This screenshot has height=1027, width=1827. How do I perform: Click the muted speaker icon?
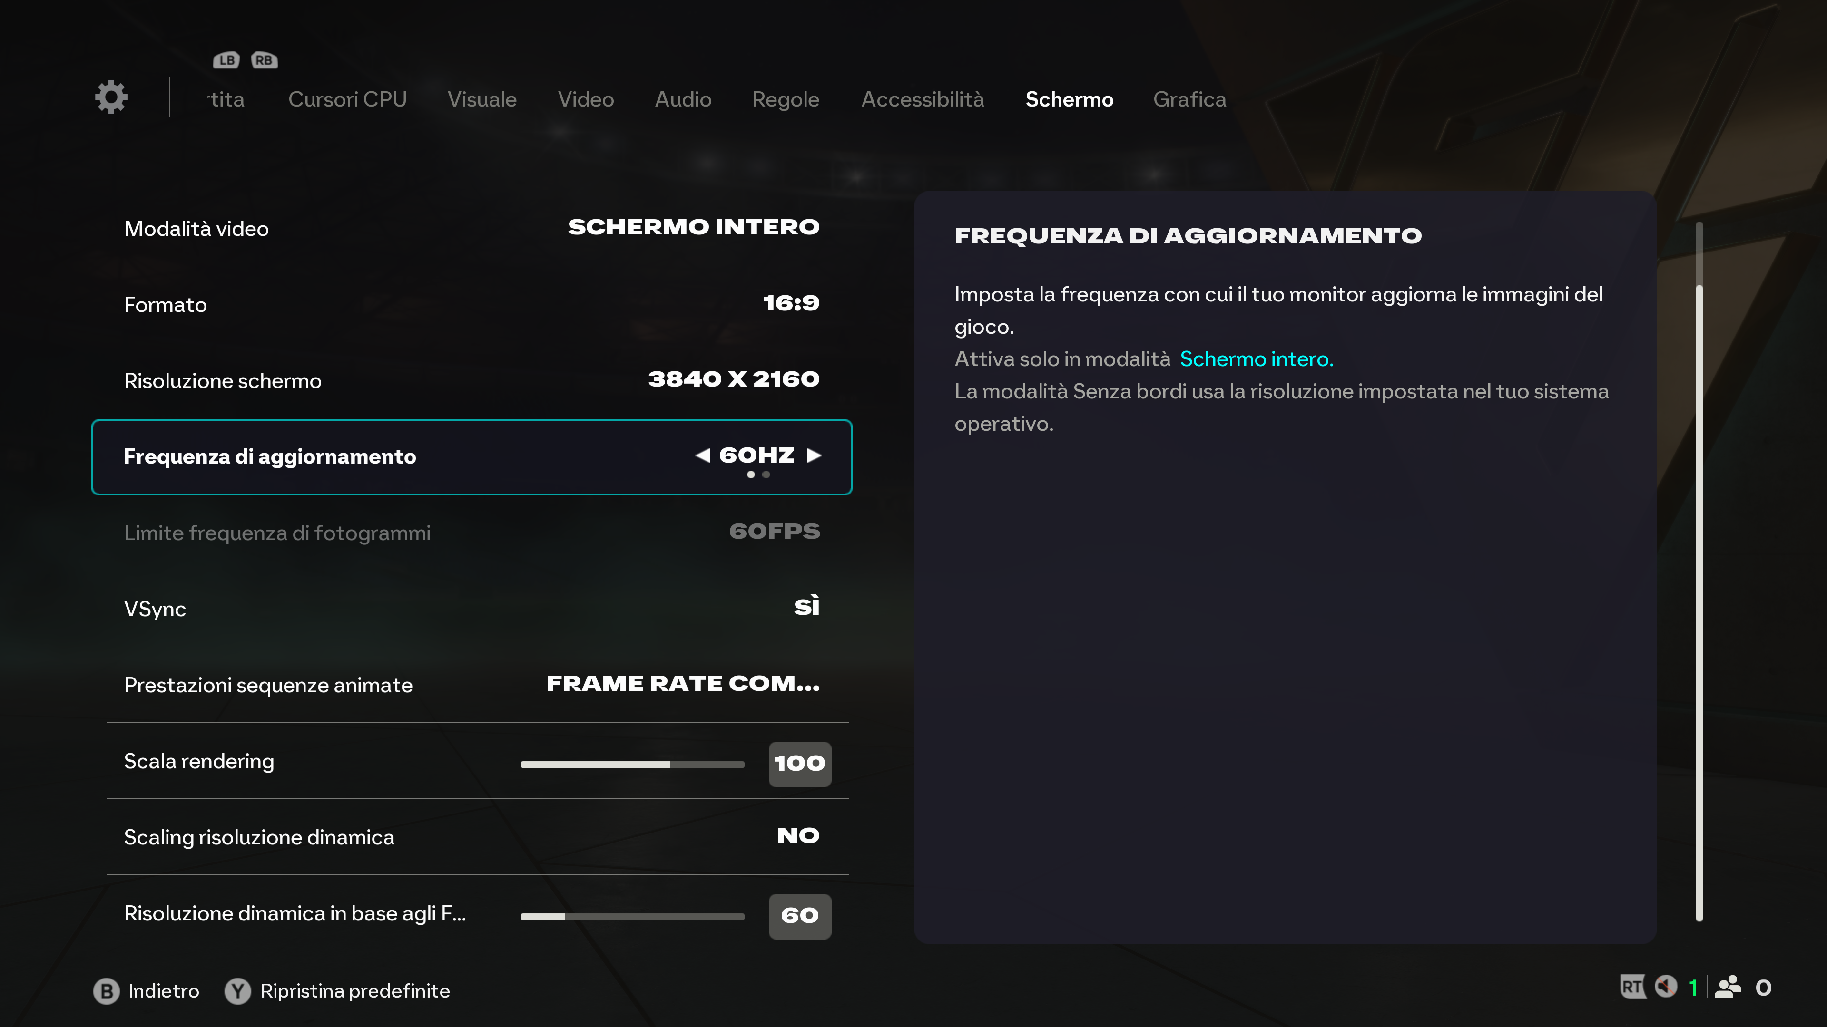1665,987
